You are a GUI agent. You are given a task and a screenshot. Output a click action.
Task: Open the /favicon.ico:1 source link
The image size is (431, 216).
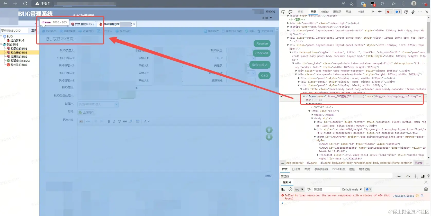click(403, 196)
